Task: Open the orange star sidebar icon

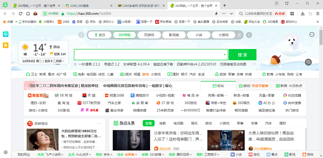Action: pyautogui.click(x=6, y=45)
